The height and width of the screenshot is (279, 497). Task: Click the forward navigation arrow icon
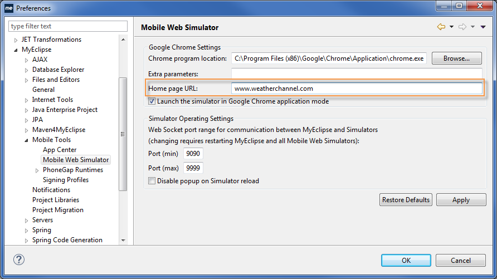[462, 27]
